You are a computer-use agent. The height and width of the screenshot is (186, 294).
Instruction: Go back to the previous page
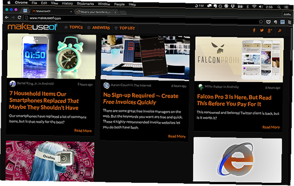(7, 17)
